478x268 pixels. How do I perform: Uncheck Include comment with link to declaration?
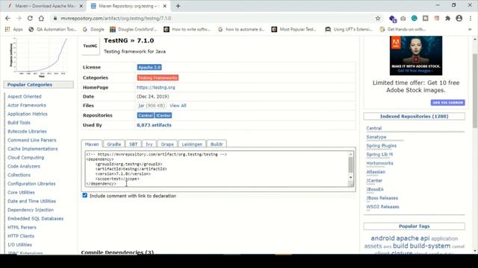pos(84,195)
